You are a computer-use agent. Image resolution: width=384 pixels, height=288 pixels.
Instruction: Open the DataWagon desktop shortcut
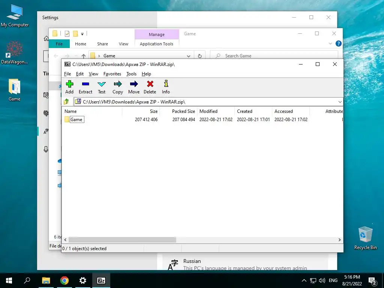click(15, 52)
